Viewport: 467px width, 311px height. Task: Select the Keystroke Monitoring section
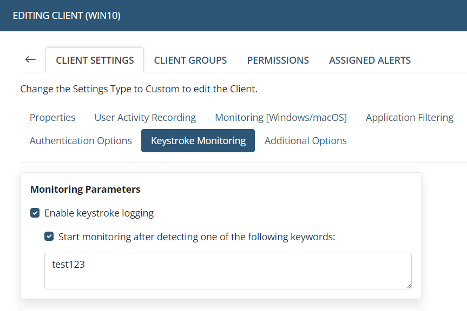point(198,140)
